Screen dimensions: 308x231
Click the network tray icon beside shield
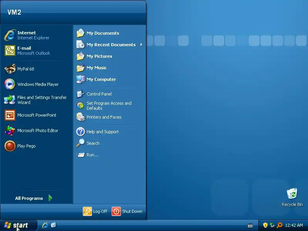click(x=272, y=225)
